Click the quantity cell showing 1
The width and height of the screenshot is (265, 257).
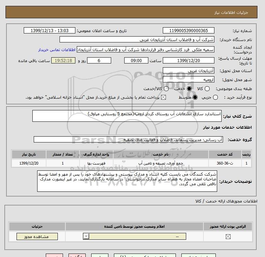coord(63,163)
